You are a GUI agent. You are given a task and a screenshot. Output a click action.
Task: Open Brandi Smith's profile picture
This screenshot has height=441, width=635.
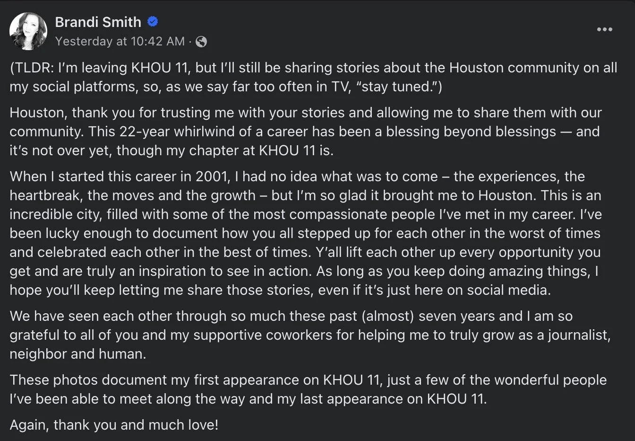pyautogui.click(x=28, y=31)
